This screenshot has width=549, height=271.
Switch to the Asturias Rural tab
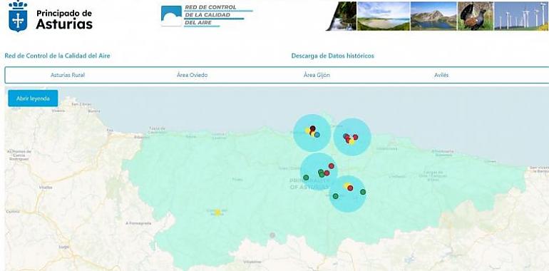(x=68, y=76)
